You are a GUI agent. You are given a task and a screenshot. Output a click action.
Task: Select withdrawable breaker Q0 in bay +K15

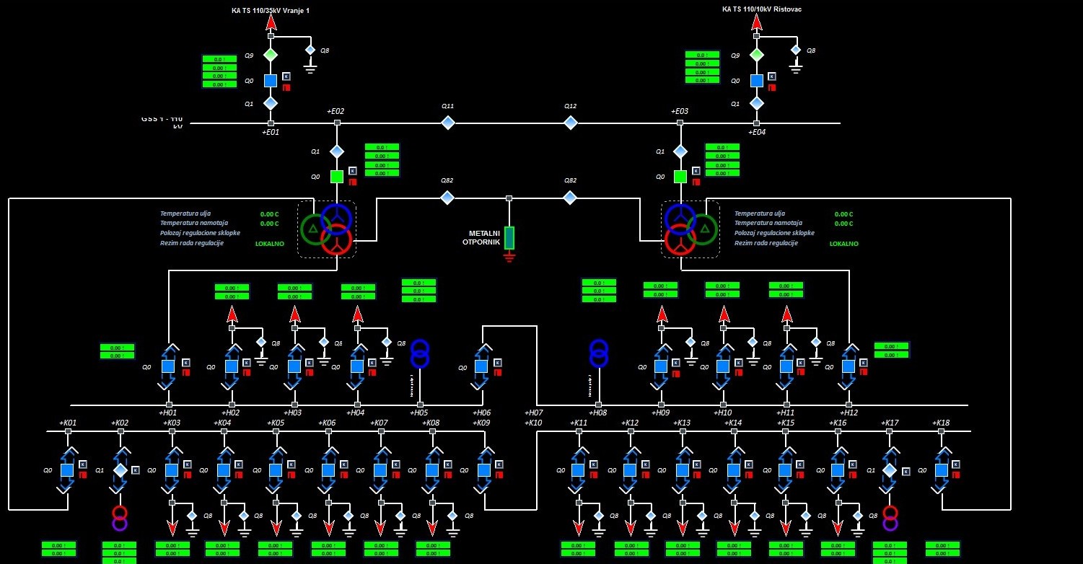coord(786,470)
